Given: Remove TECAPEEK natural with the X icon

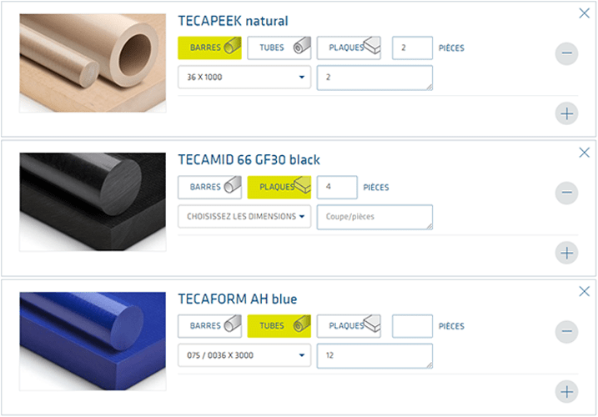Looking at the screenshot, I should [584, 13].
